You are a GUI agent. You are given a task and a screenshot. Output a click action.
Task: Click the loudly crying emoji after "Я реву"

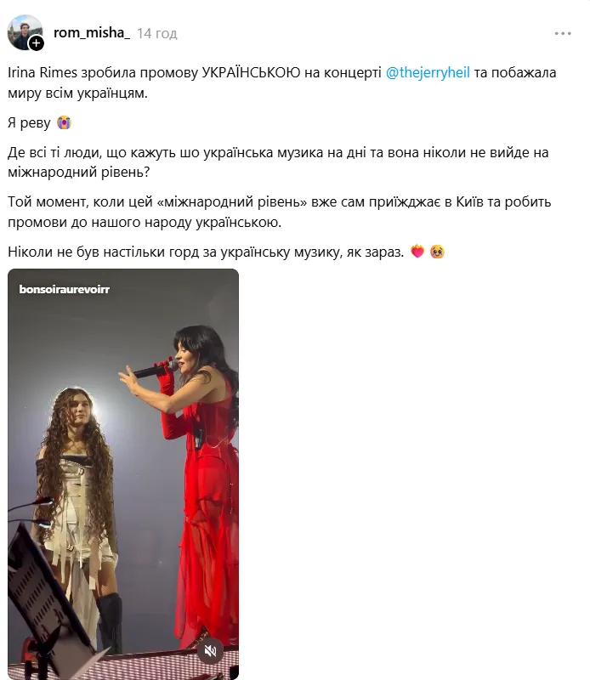click(64, 122)
